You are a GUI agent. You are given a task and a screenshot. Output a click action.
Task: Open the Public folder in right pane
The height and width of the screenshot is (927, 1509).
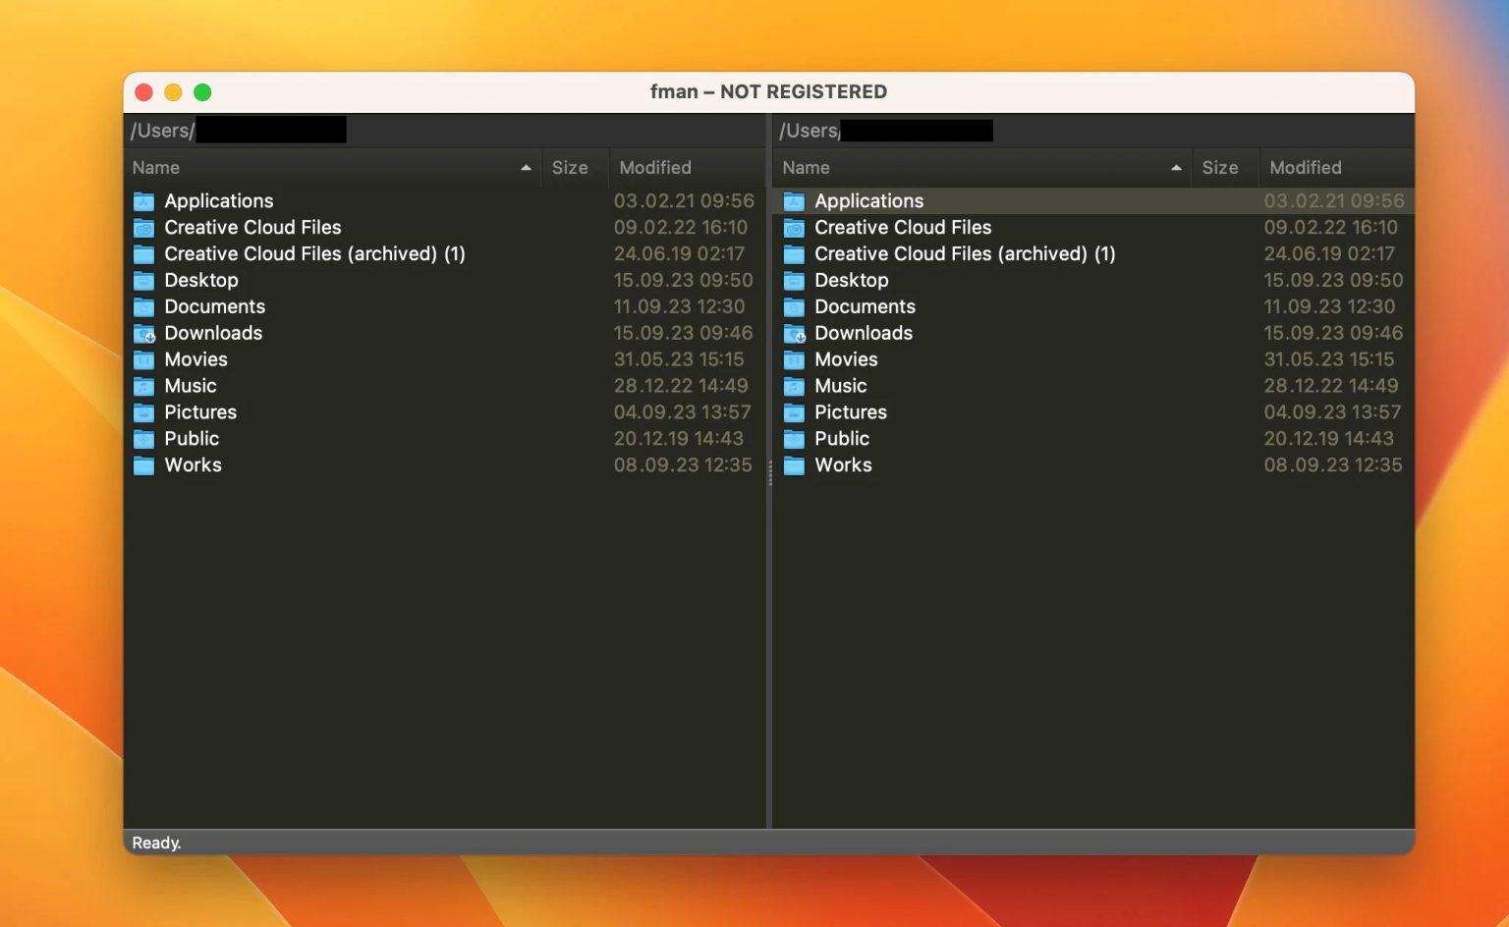tap(841, 439)
